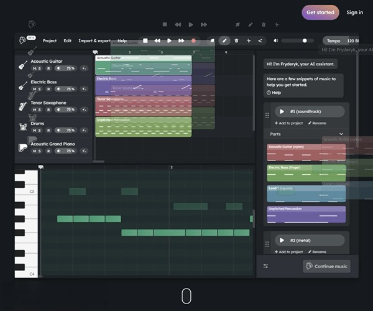This screenshot has width=373, height=311.
Task: Select Lead 1 (square) part clip
Action: click(306, 193)
